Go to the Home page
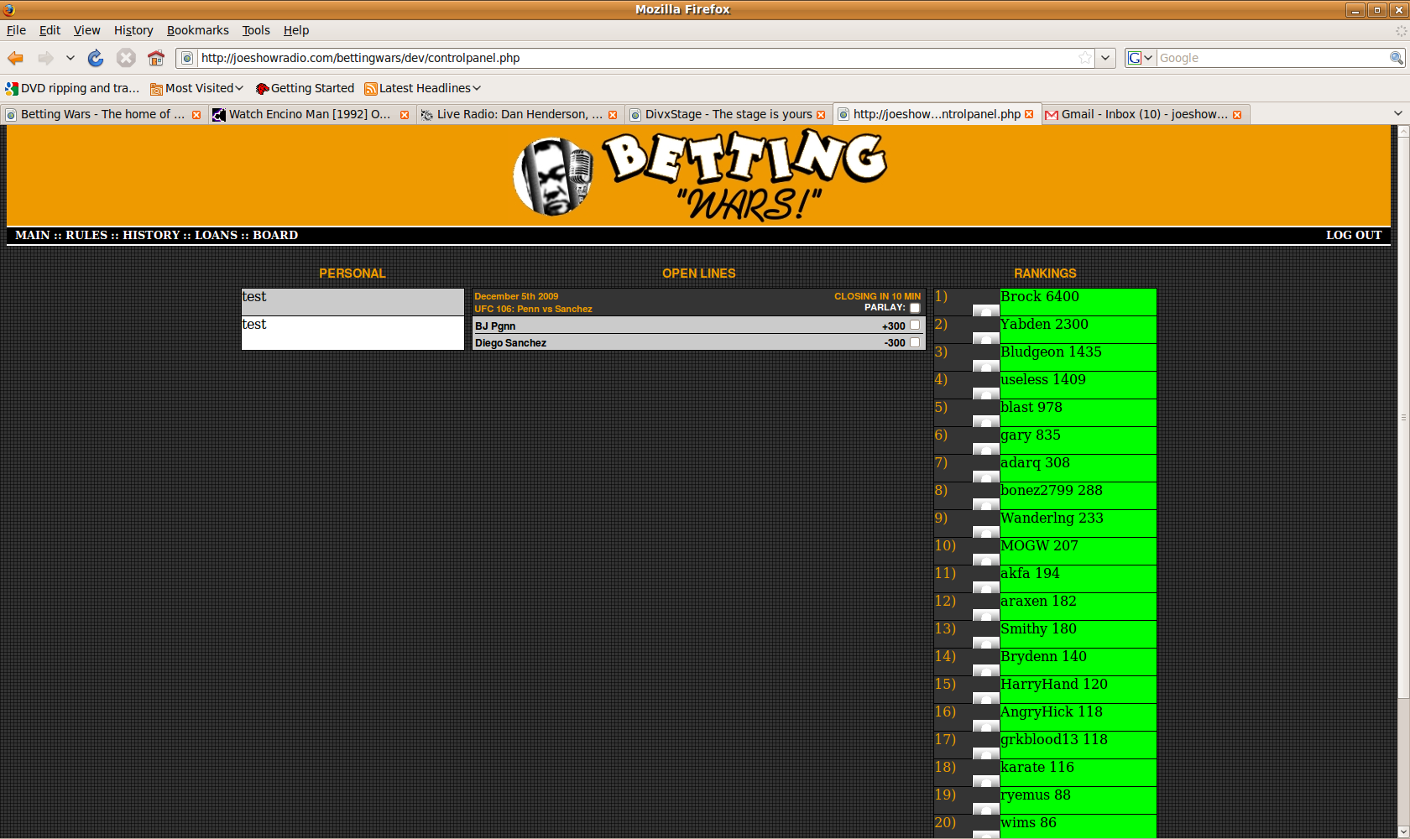Screen dimensions: 1410x839 [x=156, y=58]
